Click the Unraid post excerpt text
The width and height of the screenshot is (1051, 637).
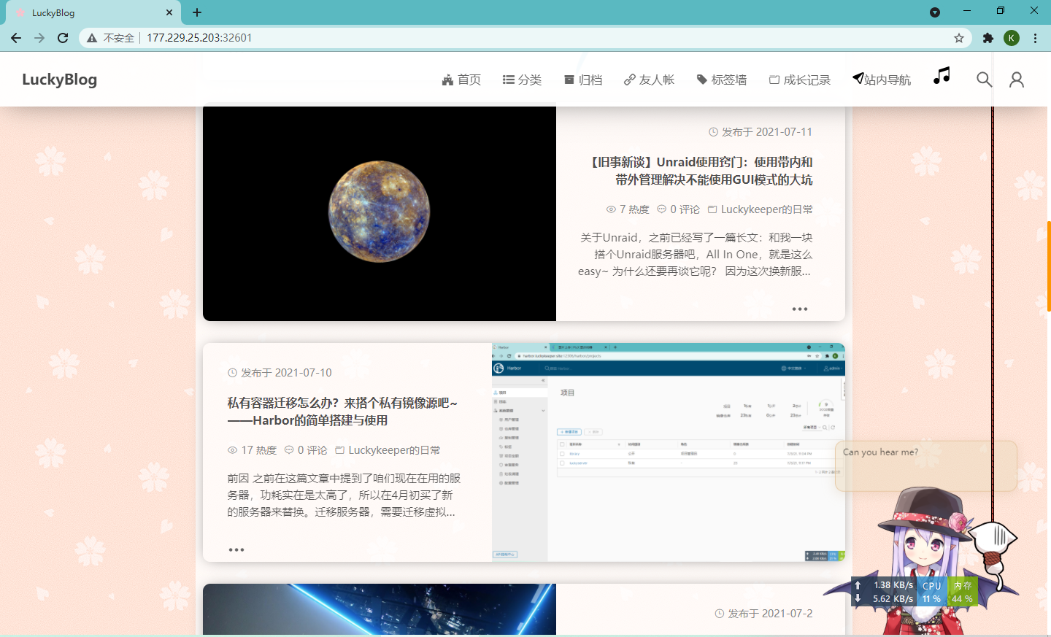(695, 255)
